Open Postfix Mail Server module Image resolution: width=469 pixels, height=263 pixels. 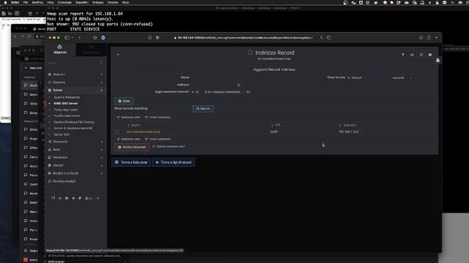[67, 115]
